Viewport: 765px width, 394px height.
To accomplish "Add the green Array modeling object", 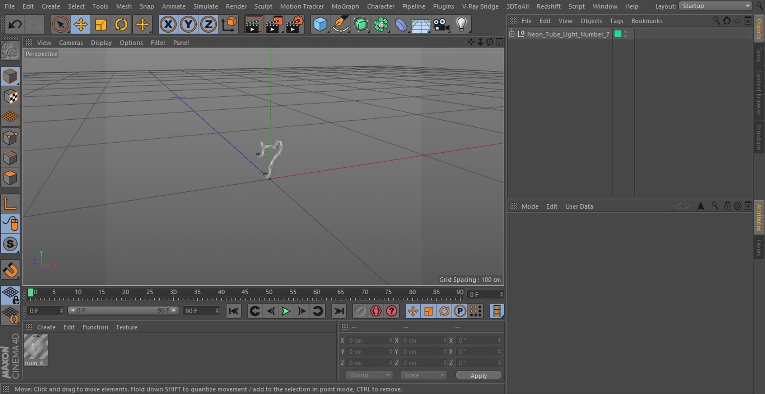I will point(381,25).
